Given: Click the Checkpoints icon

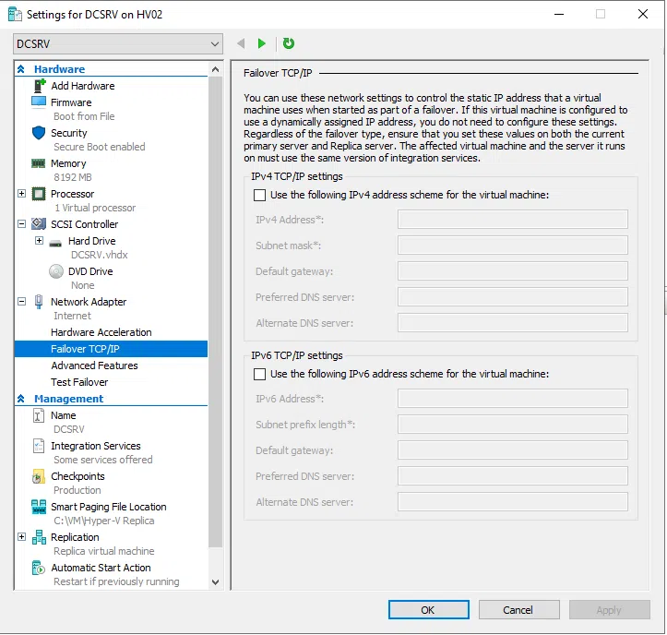Looking at the screenshot, I should pyautogui.click(x=39, y=477).
